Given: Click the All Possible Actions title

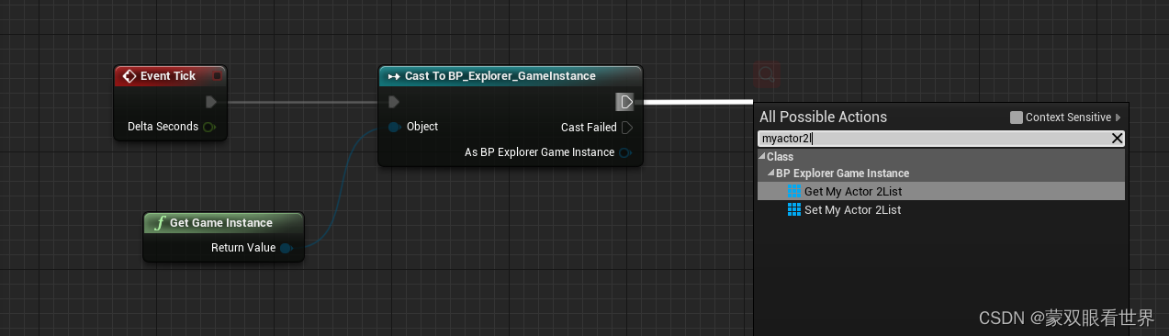Looking at the screenshot, I should (x=823, y=117).
